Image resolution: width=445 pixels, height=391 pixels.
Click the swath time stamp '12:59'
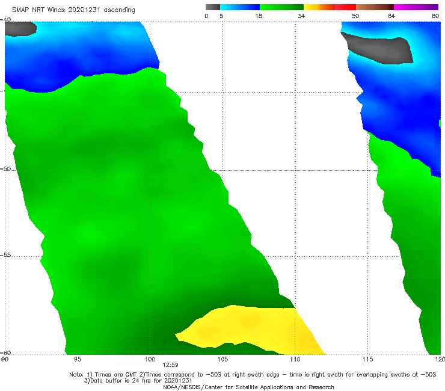170,365
